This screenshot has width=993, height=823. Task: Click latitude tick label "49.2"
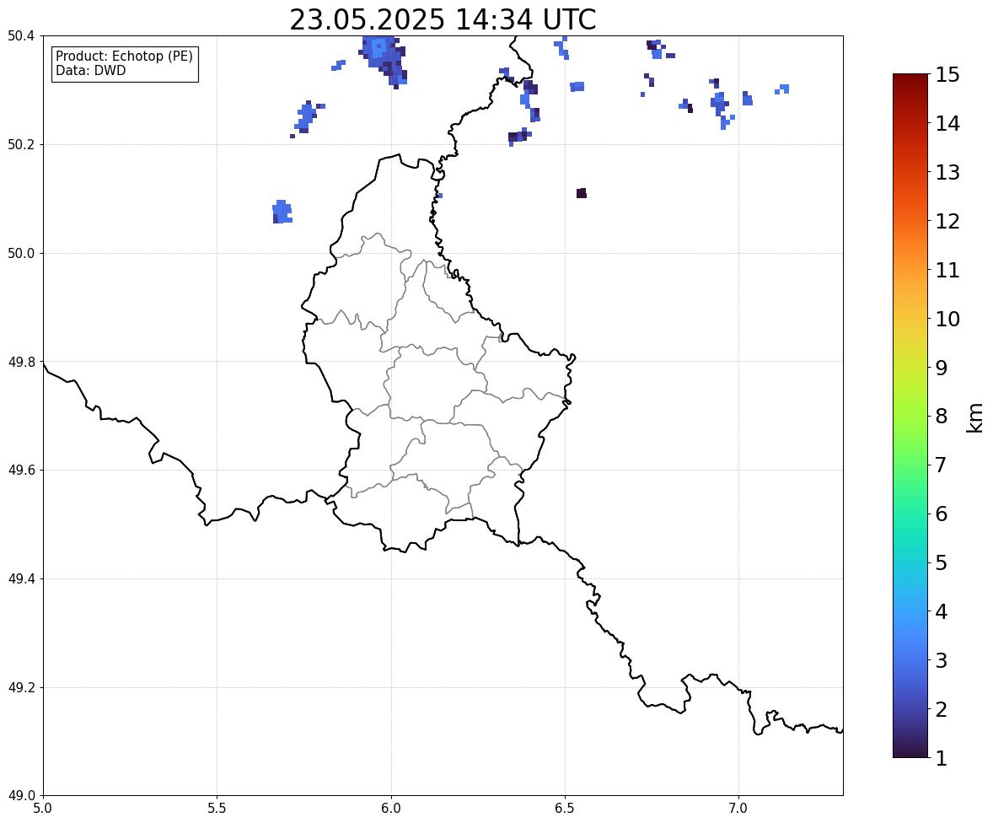tap(21, 687)
